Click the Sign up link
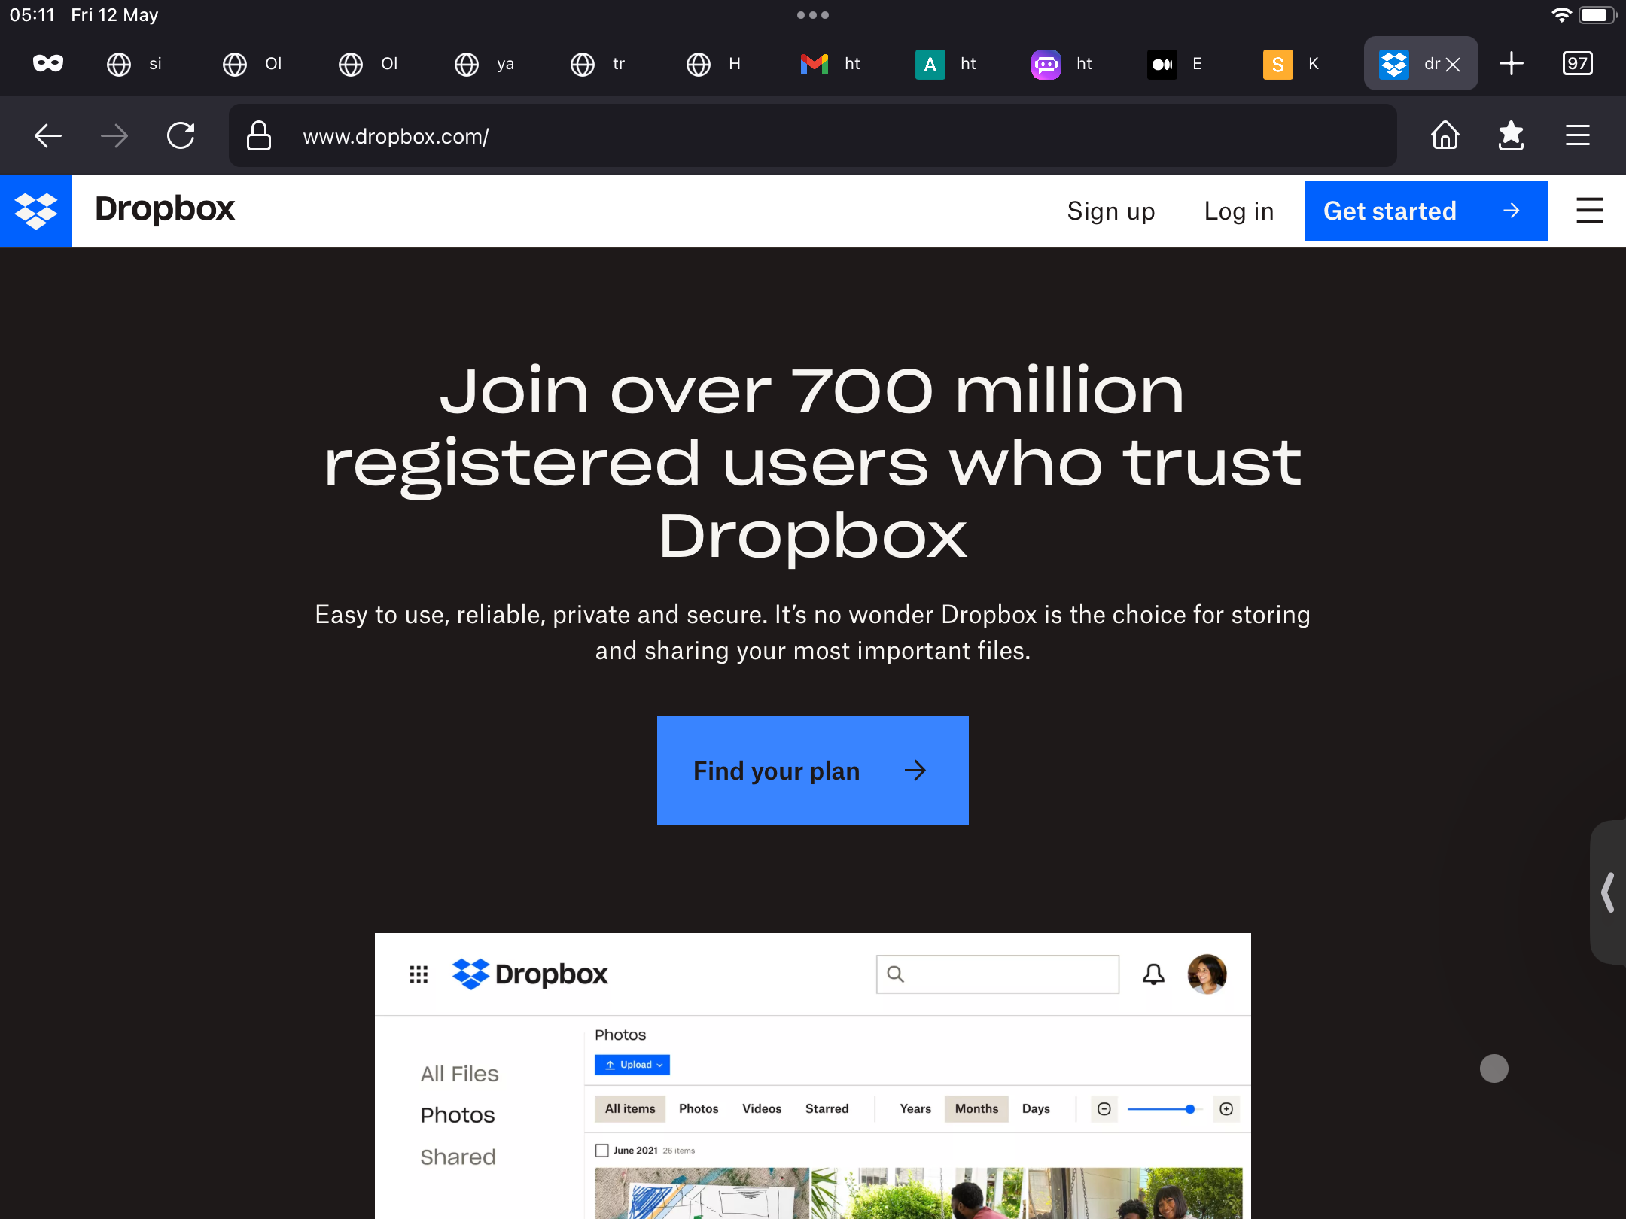 coord(1111,211)
